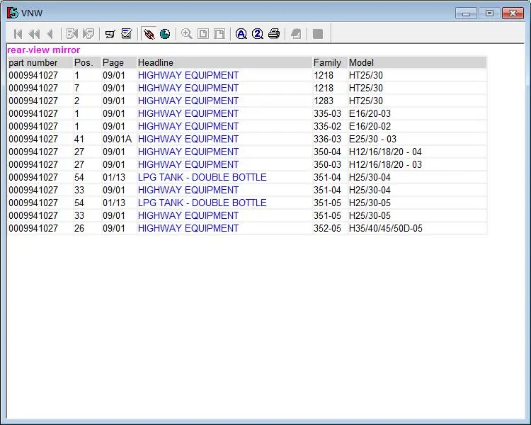Open HIGHWAY EQUIPMENT link for family 336-03

pyautogui.click(x=188, y=139)
